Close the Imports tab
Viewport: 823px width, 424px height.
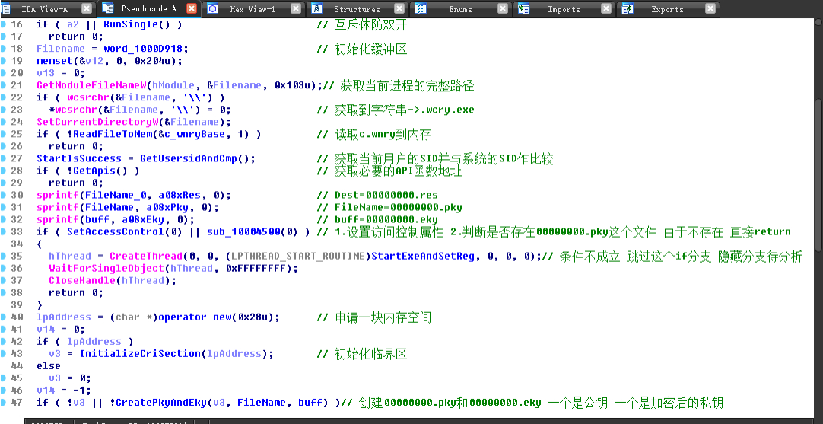point(606,8)
